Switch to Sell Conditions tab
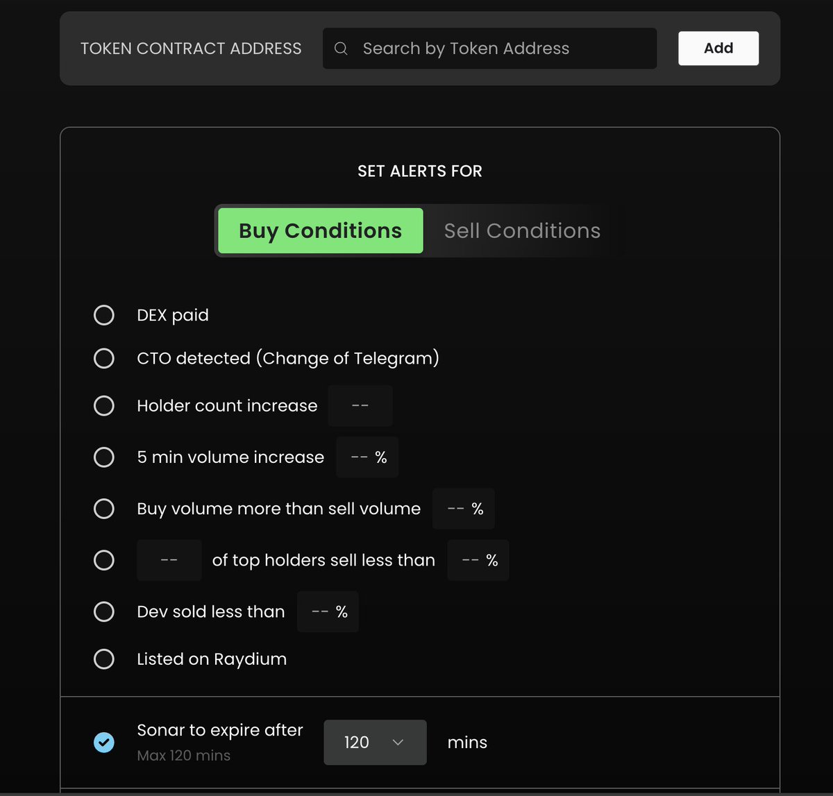The image size is (833, 796). pos(522,230)
